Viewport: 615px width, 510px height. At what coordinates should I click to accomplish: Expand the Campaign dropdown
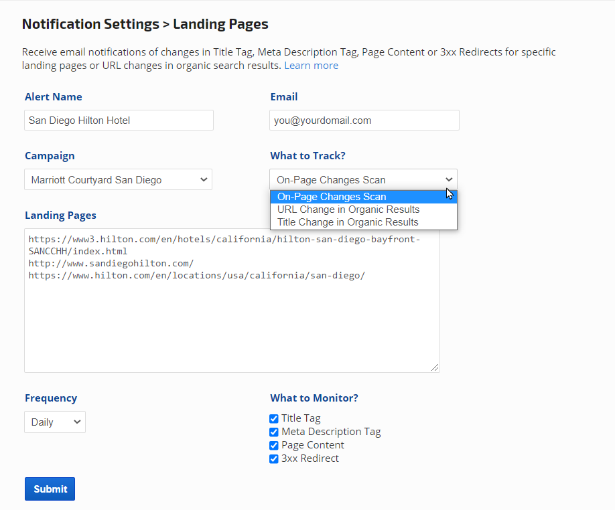[119, 179]
